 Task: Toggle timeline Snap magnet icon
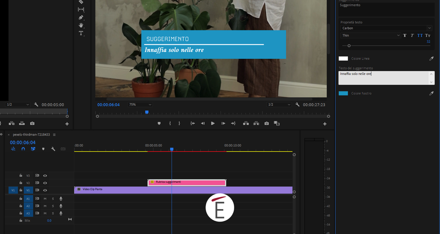click(23, 149)
